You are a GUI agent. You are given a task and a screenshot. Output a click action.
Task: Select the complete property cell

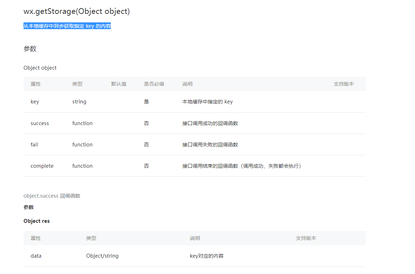[x=42, y=166]
